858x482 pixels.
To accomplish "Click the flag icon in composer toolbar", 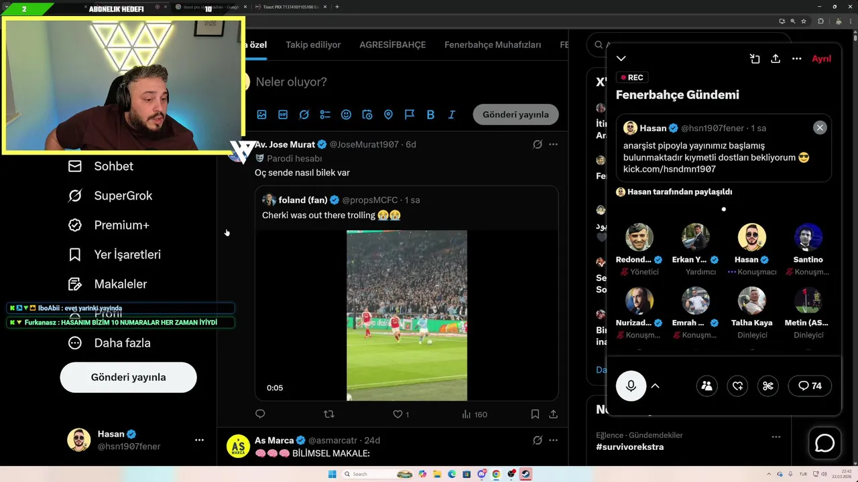I will tap(410, 114).
